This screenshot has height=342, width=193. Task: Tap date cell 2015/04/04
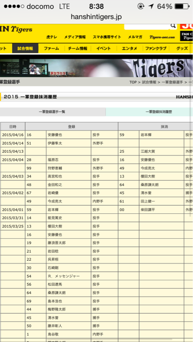(13, 160)
